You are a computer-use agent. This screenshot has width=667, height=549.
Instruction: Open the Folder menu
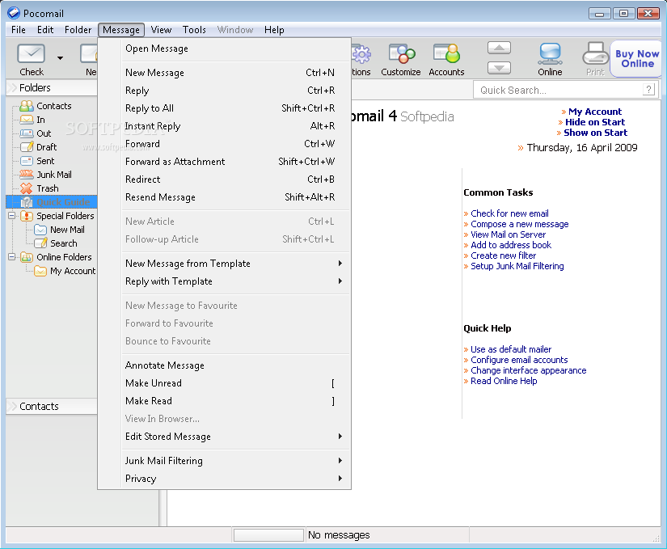78,30
